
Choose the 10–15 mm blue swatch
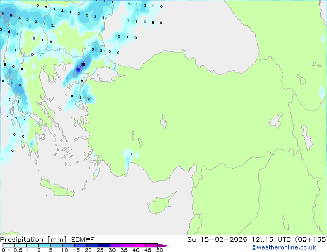coord(68,245)
